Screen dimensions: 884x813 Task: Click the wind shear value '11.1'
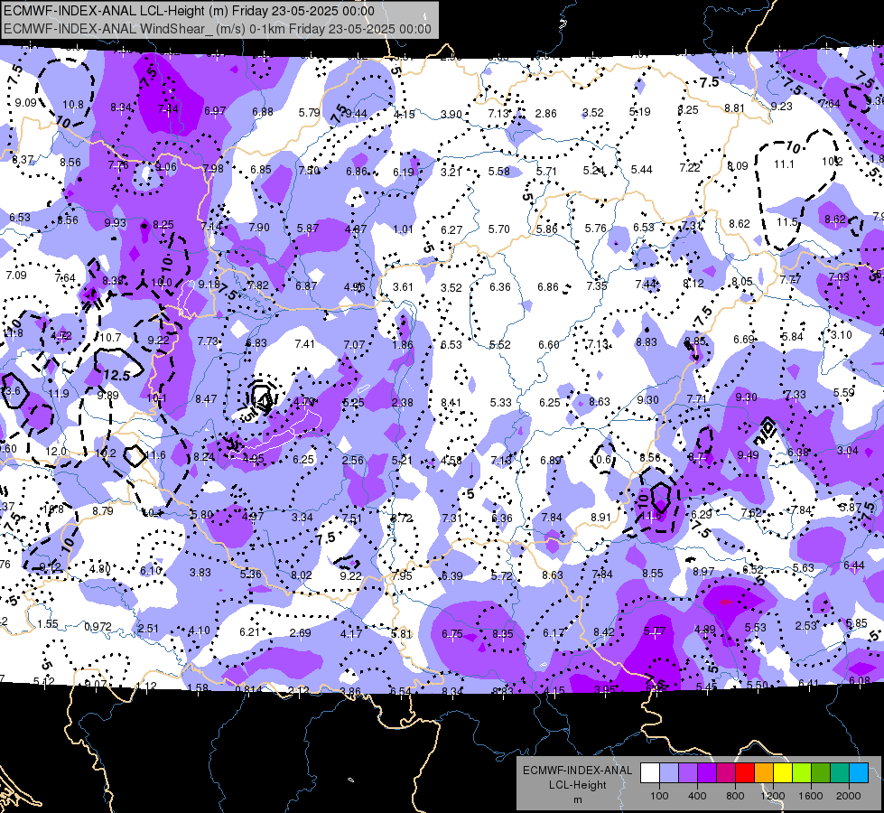coord(784,164)
